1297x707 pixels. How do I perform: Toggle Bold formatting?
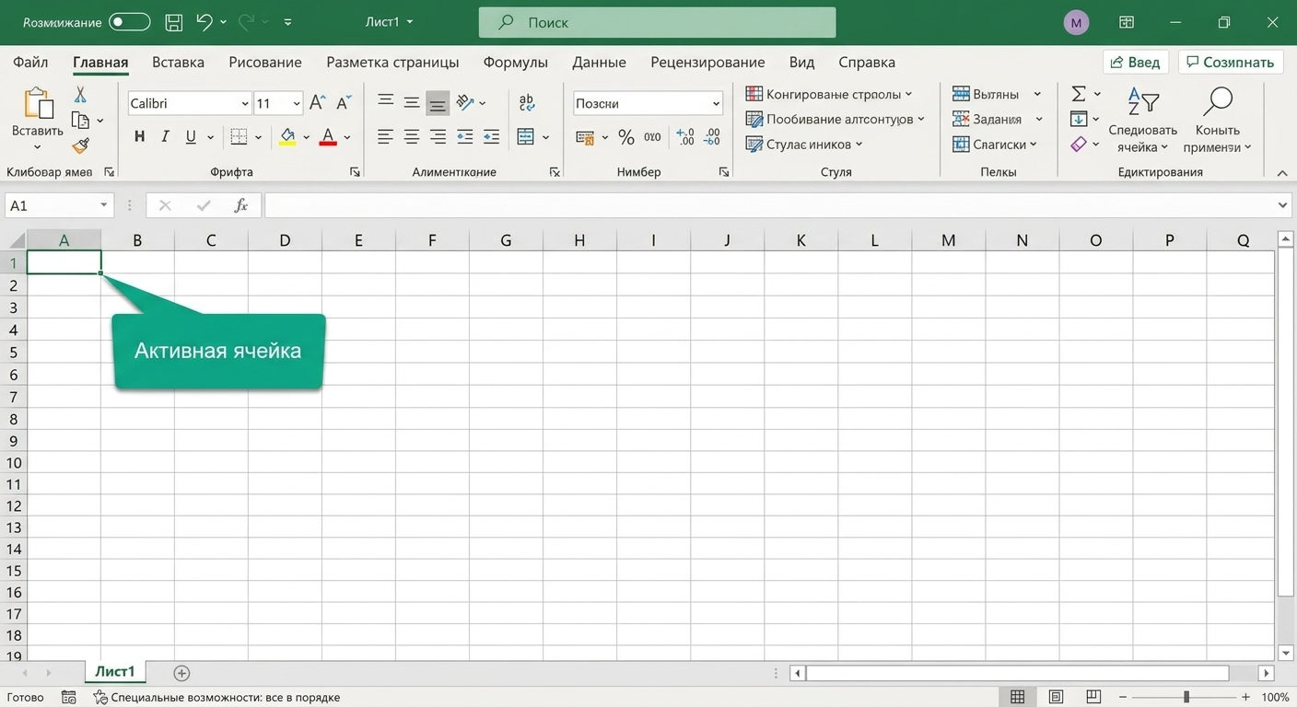click(x=139, y=137)
